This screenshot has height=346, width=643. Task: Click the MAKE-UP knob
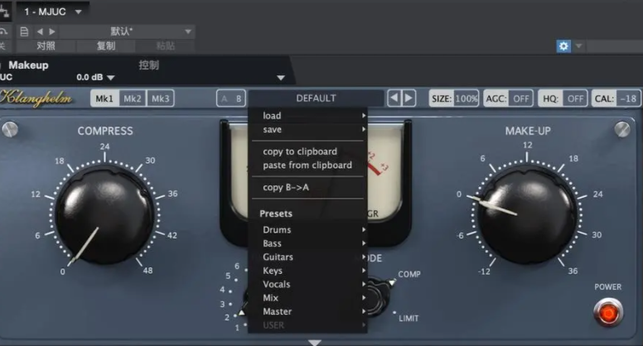pos(527,215)
